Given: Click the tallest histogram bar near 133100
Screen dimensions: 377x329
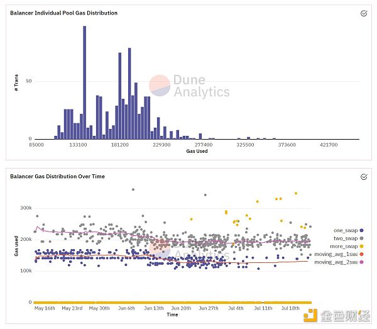Looking at the screenshot, I should [x=84, y=82].
